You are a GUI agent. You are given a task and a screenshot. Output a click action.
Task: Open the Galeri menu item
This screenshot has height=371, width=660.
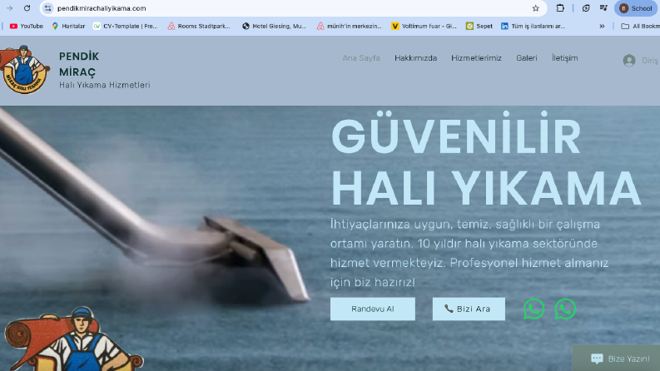point(527,58)
